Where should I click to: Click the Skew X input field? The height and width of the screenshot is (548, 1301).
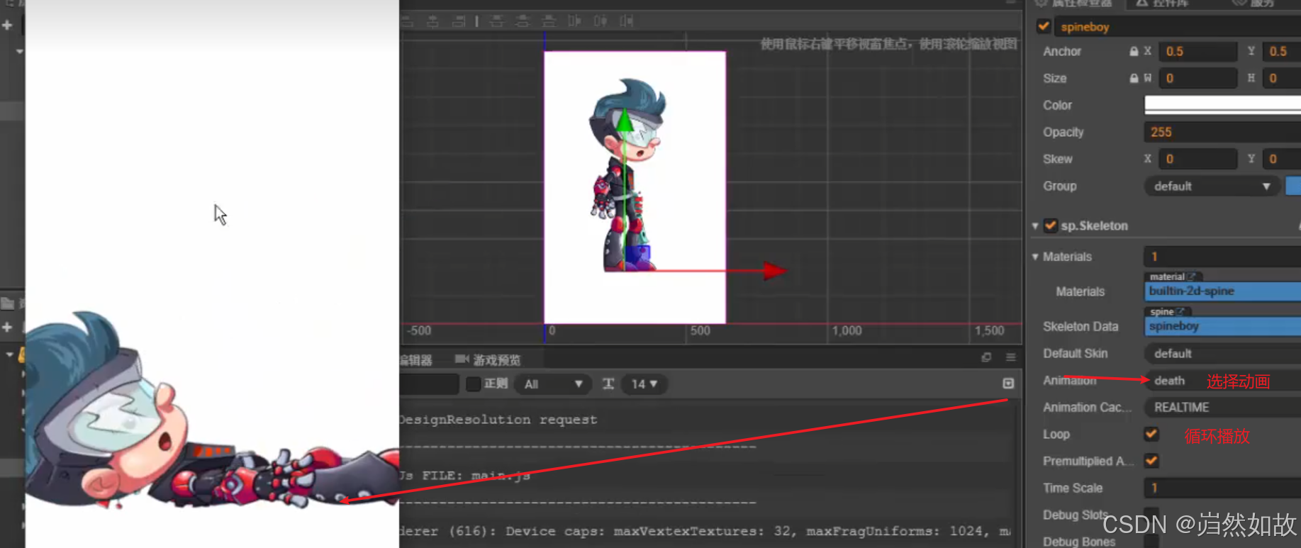(1198, 159)
